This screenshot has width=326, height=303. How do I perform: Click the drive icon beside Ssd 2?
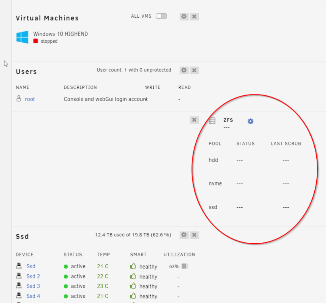click(19, 276)
